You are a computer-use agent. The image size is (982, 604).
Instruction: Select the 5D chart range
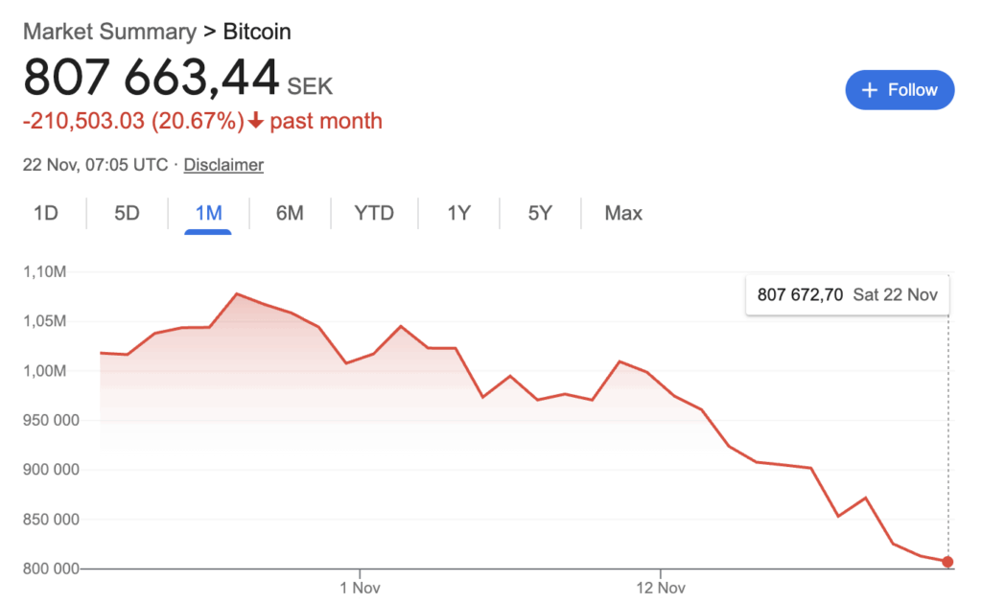pos(127,213)
